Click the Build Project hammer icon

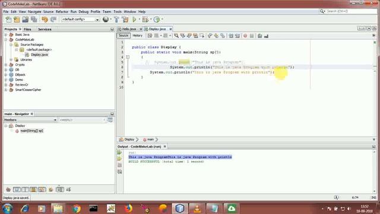[116, 20]
